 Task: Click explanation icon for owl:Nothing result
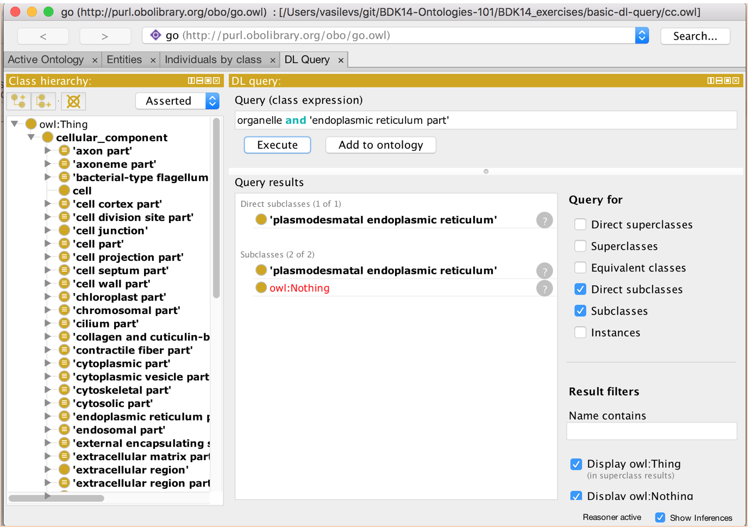(x=545, y=288)
